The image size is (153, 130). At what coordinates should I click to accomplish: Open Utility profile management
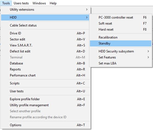click(x=45, y=105)
